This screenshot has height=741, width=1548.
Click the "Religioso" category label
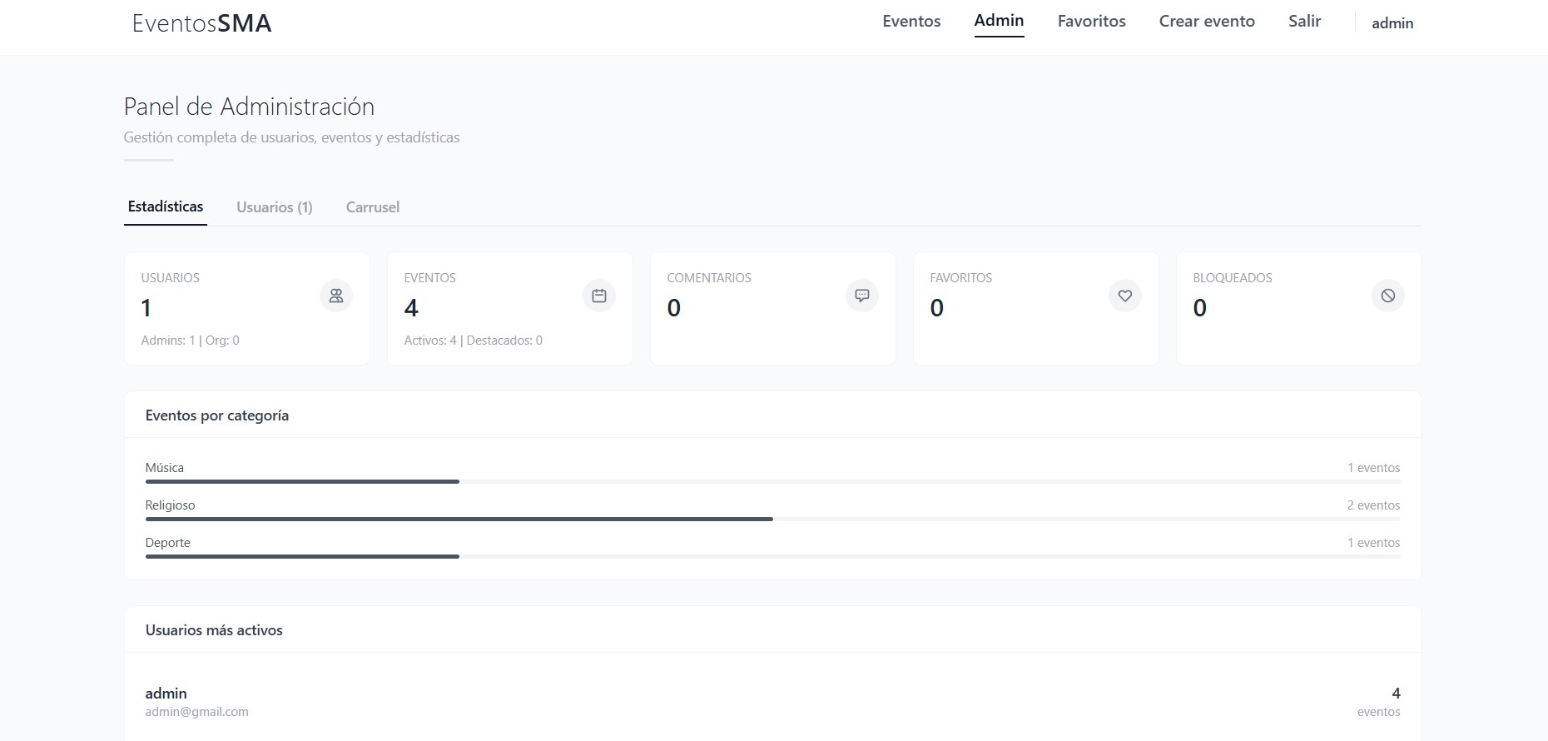(x=170, y=505)
